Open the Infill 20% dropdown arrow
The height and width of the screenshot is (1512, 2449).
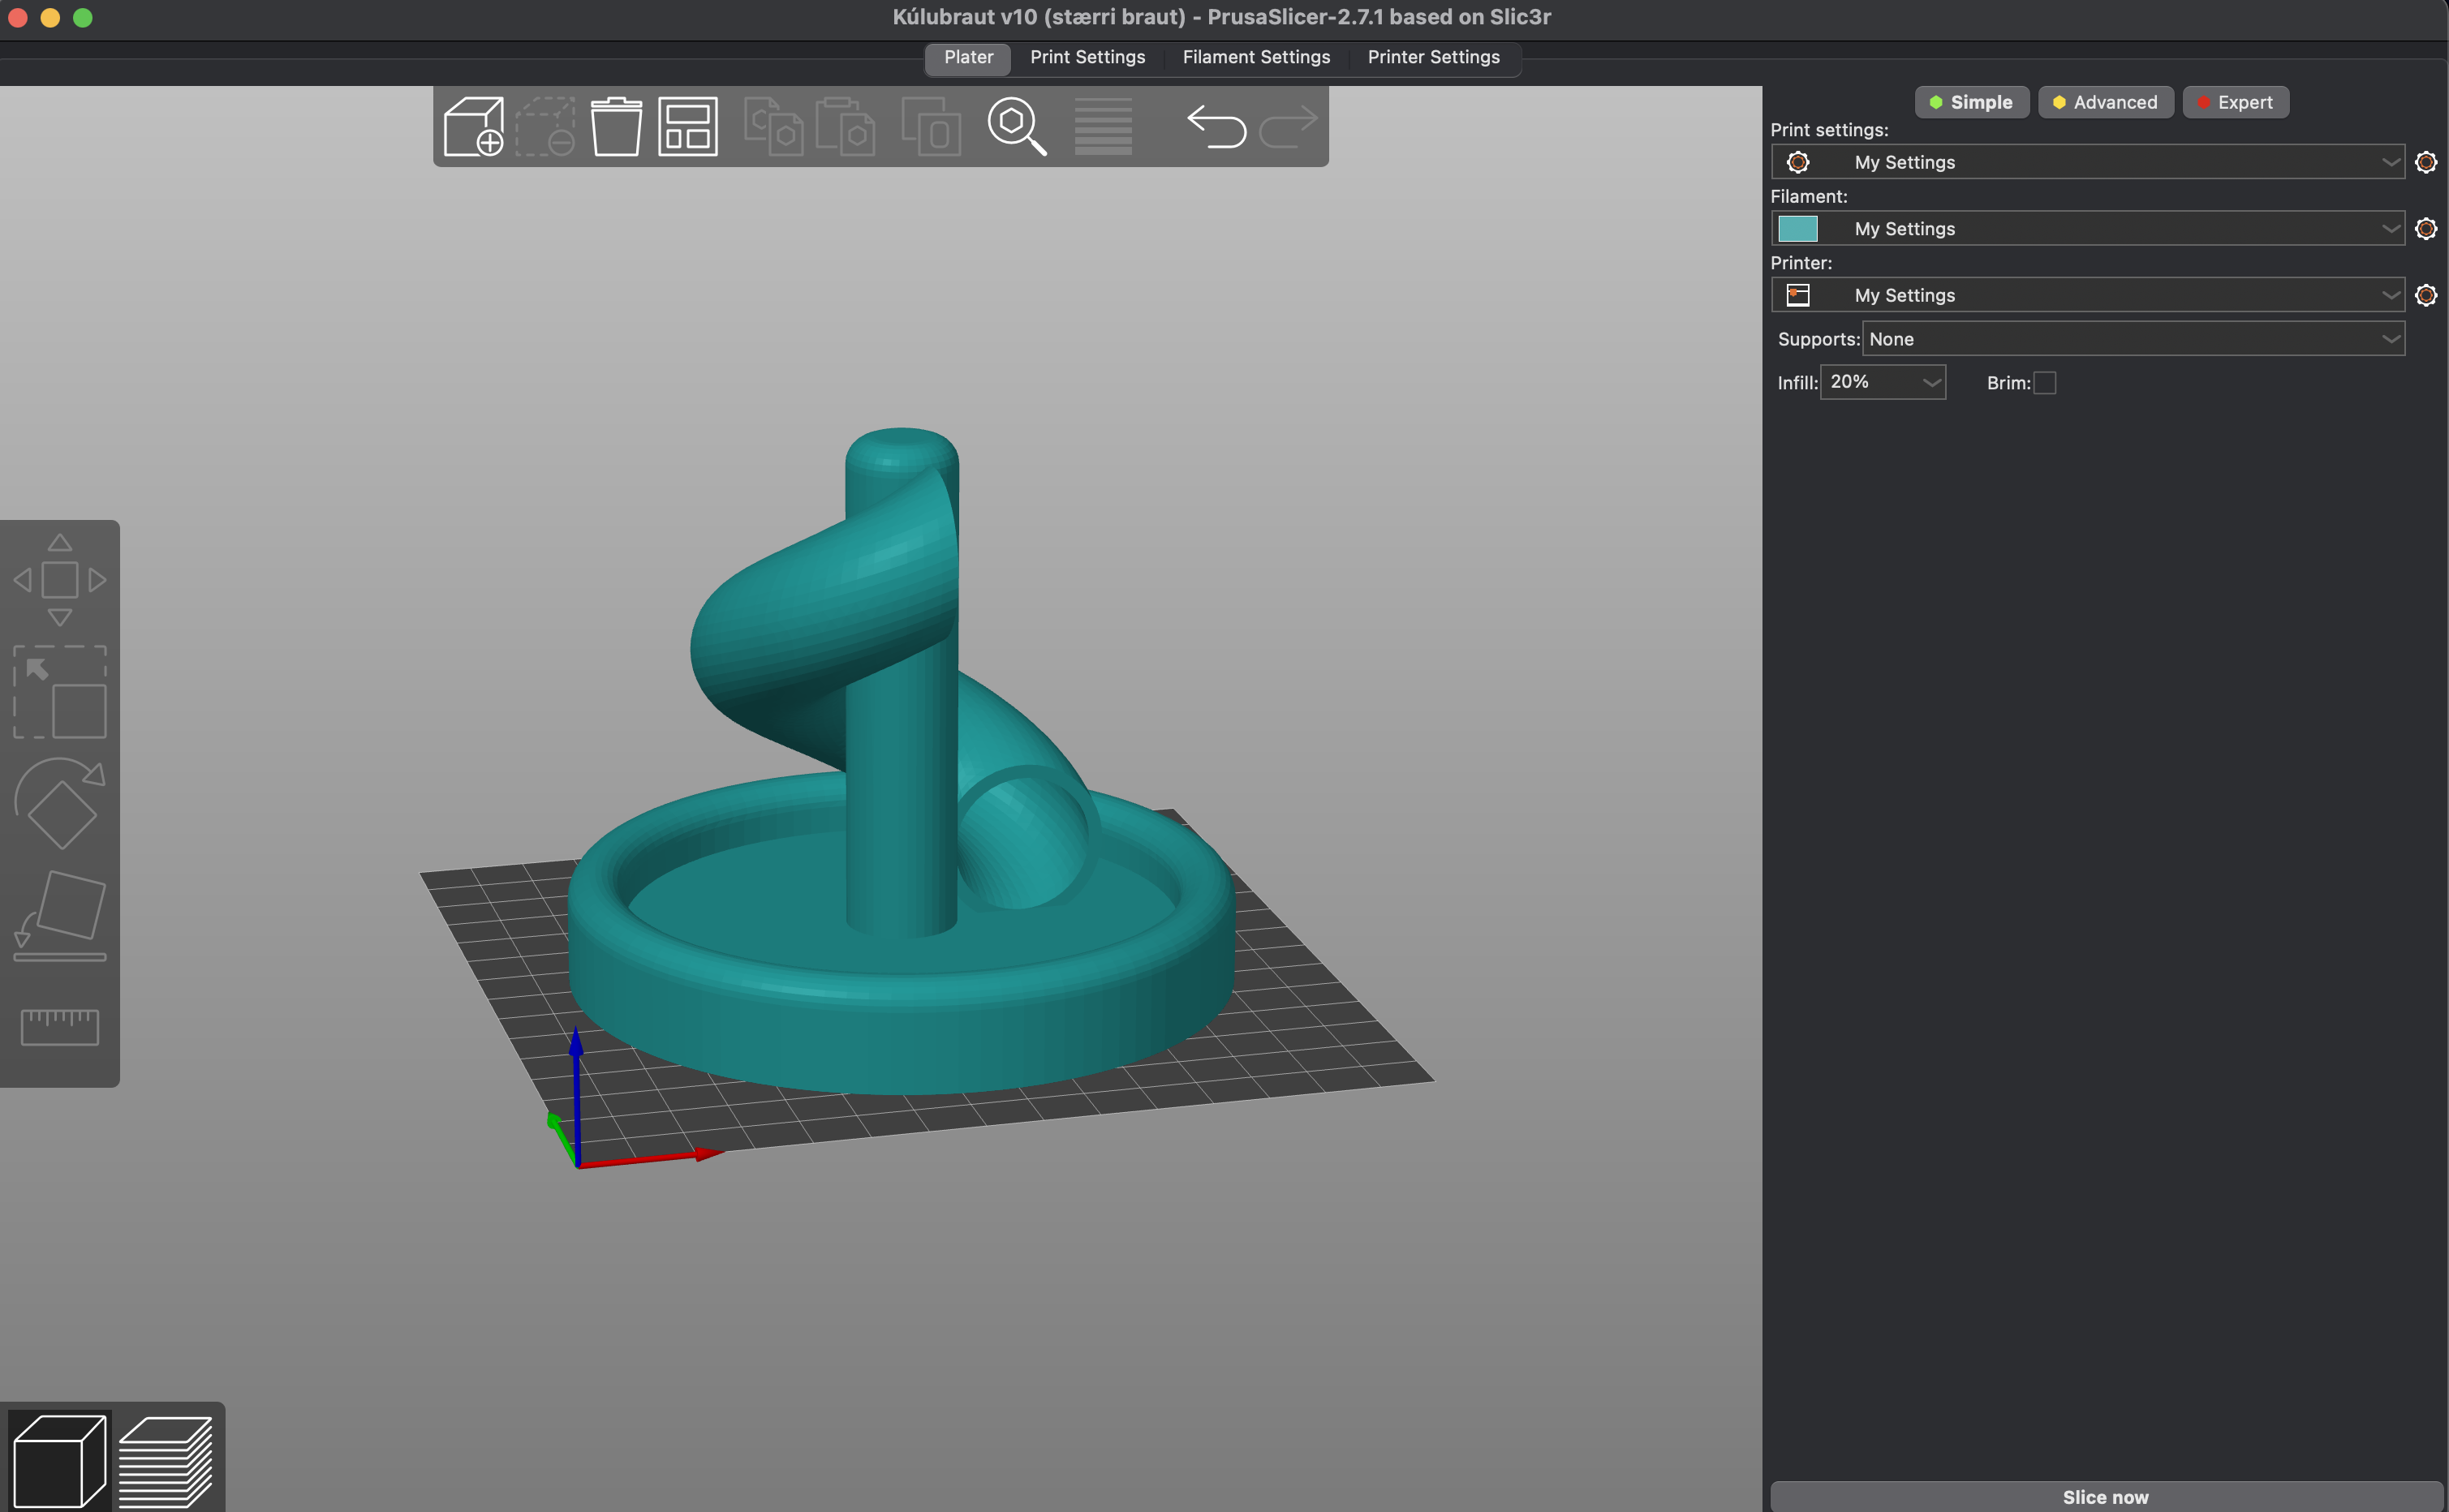coord(1932,382)
